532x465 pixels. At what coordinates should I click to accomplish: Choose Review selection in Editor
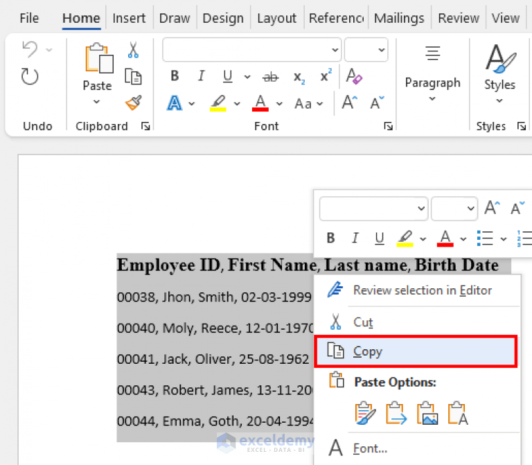click(417, 290)
